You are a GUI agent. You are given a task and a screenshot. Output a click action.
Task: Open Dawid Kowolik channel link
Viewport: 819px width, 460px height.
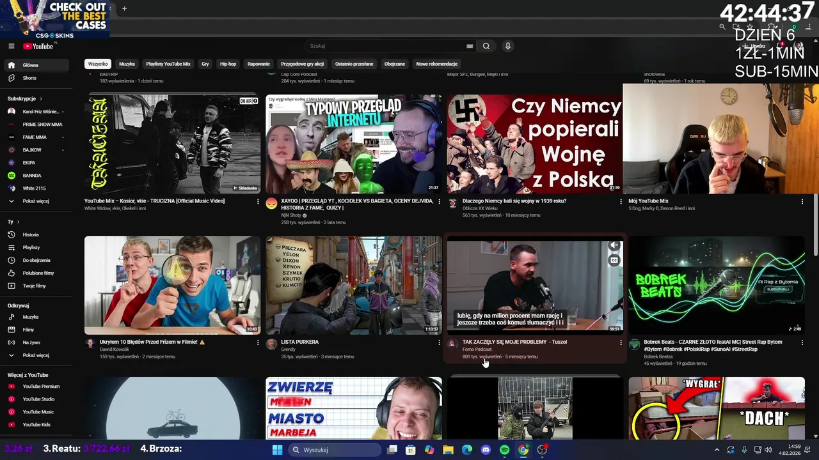tap(115, 349)
